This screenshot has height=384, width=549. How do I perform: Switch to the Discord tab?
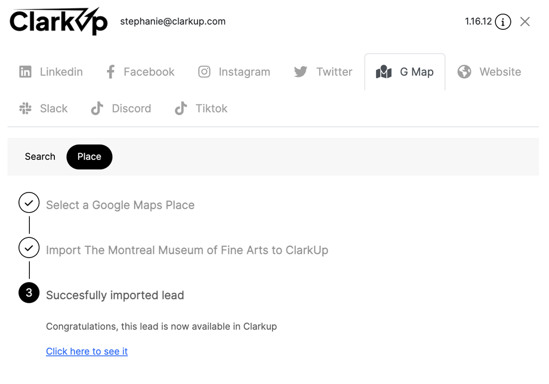pos(131,109)
